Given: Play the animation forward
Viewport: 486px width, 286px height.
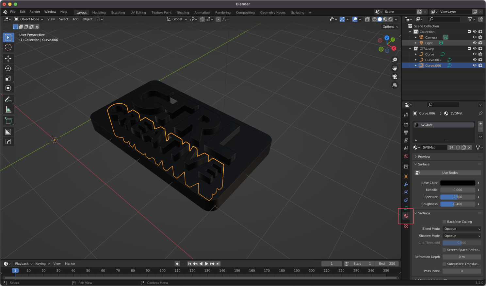Looking at the screenshot, I should [206, 264].
